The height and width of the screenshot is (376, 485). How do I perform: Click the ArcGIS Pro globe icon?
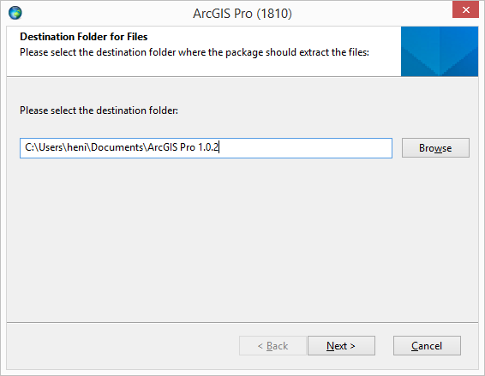tap(15, 13)
